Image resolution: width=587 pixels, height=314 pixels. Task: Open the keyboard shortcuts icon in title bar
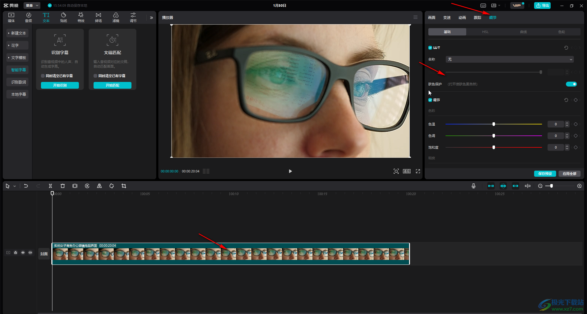click(x=483, y=6)
